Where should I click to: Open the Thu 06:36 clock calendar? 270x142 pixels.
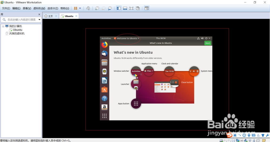point(161,38)
